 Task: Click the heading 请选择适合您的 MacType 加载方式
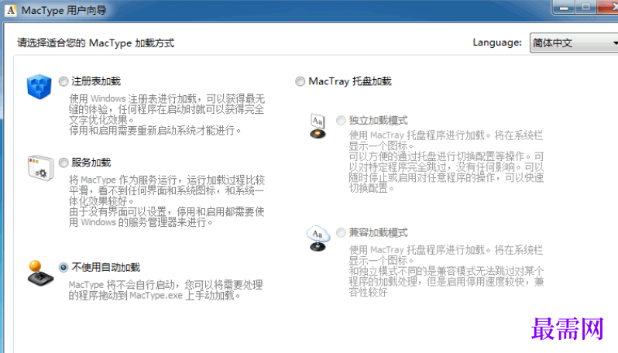pyautogui.click(x=96, y=43)
